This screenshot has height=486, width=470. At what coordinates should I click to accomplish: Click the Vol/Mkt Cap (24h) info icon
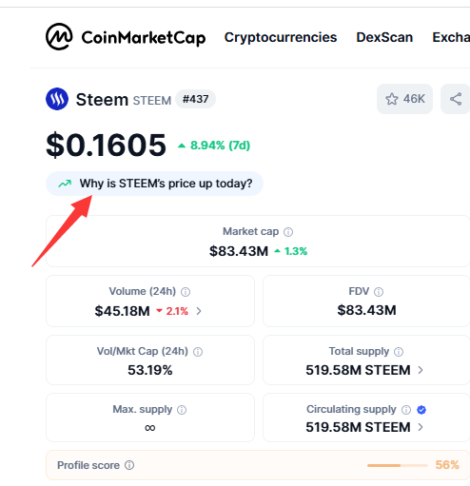(198, 352)
